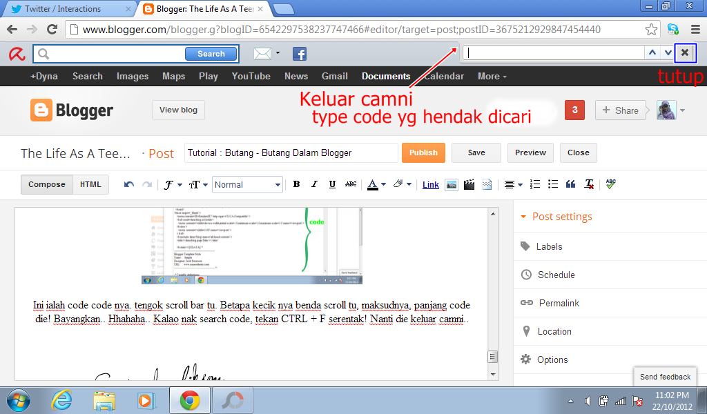Click the View blog button

tap(179, 110)
